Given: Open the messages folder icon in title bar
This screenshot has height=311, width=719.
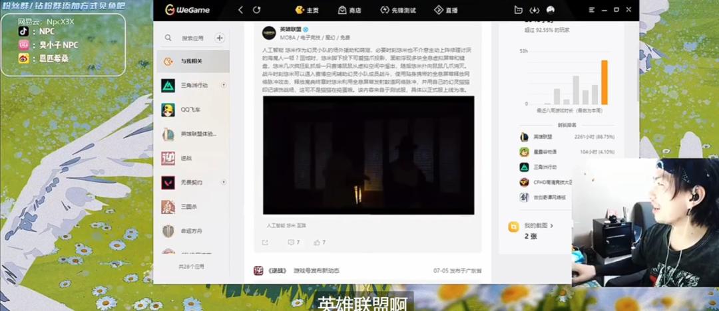Looking at the screenshot, I should (518, 9).
